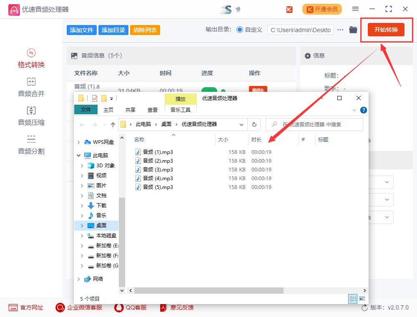
Task: Switch Explorer to details view
Action: (x=353, y=299)
